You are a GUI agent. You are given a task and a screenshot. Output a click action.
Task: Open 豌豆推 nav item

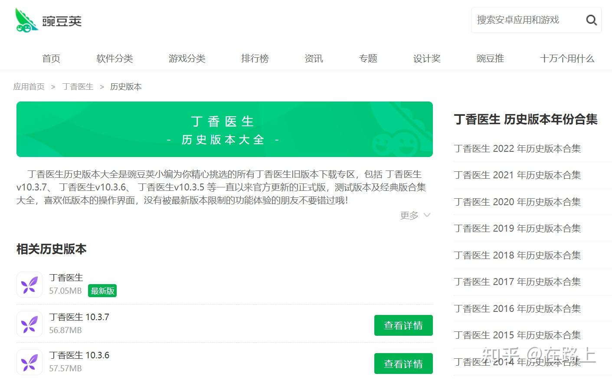click(490, 59)
